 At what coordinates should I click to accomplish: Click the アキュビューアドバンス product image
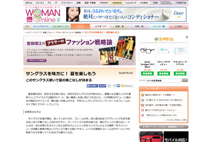pos(180,50)
